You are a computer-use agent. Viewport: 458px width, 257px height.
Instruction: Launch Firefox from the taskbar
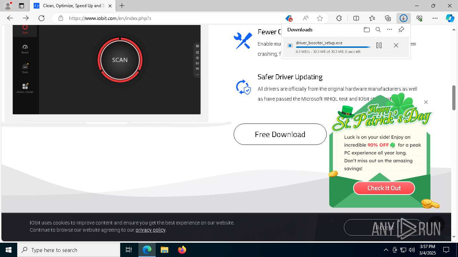[x=182, y=250]
